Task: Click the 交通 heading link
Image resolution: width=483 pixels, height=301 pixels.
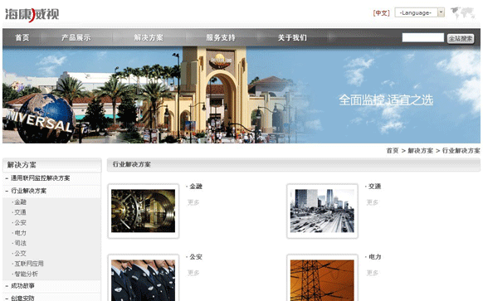Action: 374,187
